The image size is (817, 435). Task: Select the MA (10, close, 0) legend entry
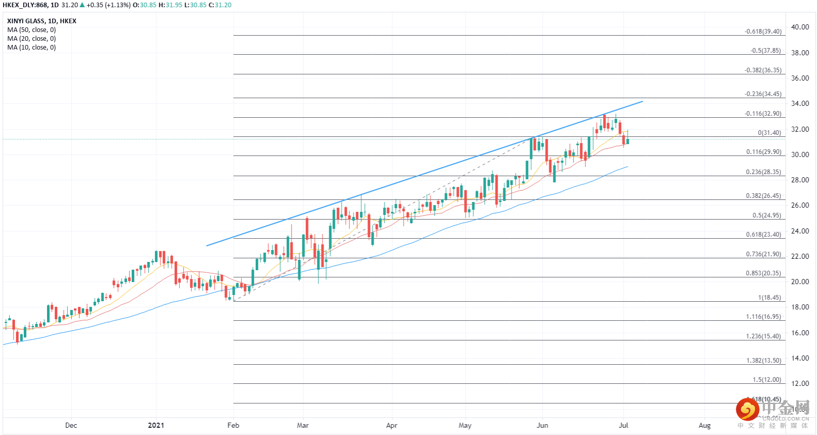[x=32, y=48]
